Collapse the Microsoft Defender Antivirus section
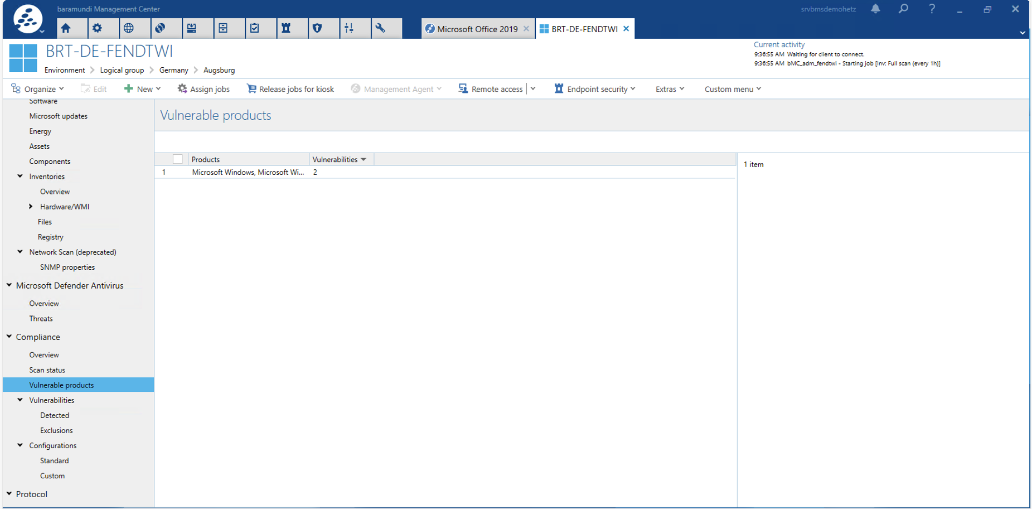This screenshot has width=1032, height=509. pos(9,285)
